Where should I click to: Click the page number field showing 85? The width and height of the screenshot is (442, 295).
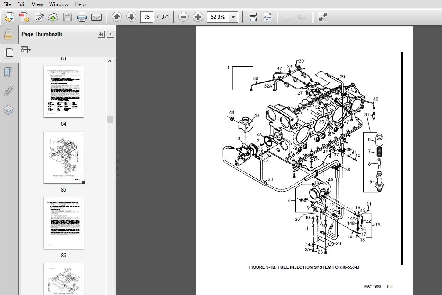click(x=146, y=17)
